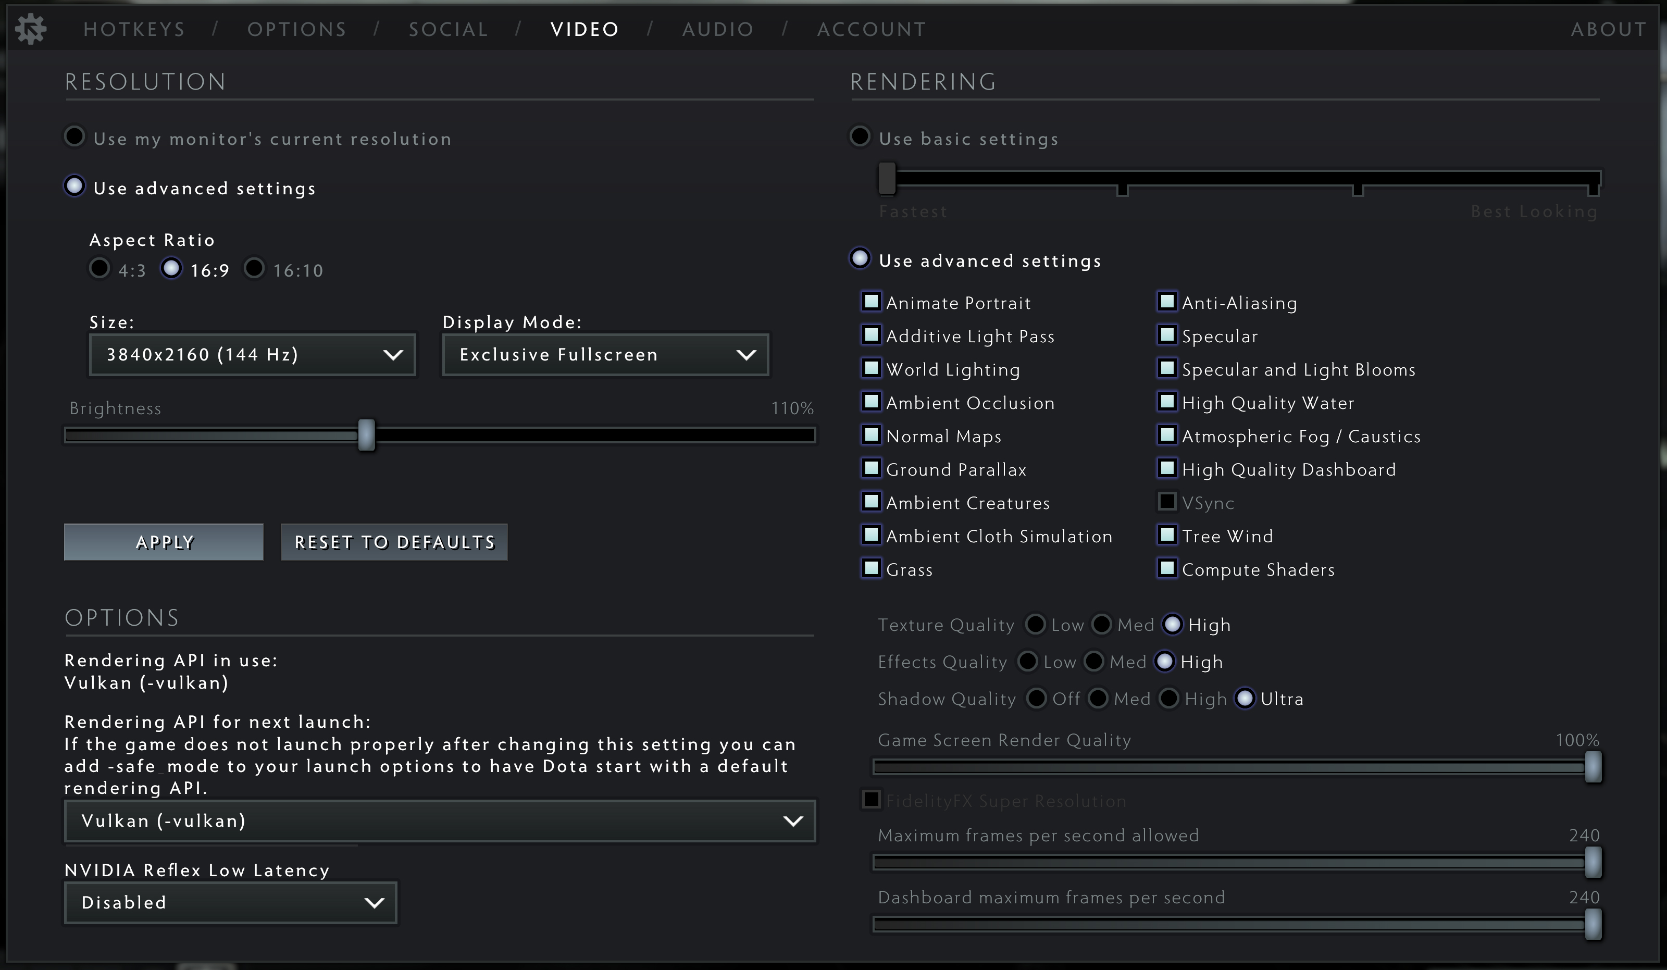Screen dimensions: 1667x970
Task: Toggle the Grass rendering checkbox
Action: click(871, 569)
